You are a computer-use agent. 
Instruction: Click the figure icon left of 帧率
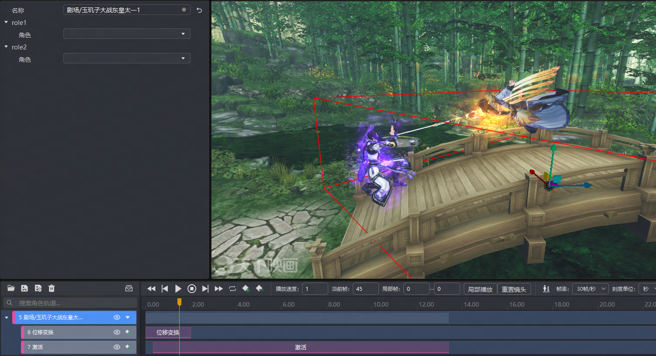546,289
